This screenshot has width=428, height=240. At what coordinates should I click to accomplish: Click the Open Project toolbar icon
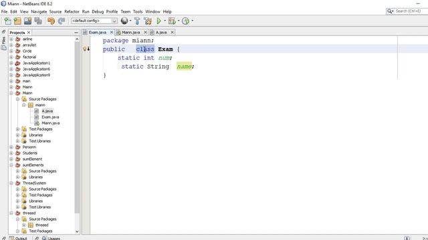click(27, 21)
